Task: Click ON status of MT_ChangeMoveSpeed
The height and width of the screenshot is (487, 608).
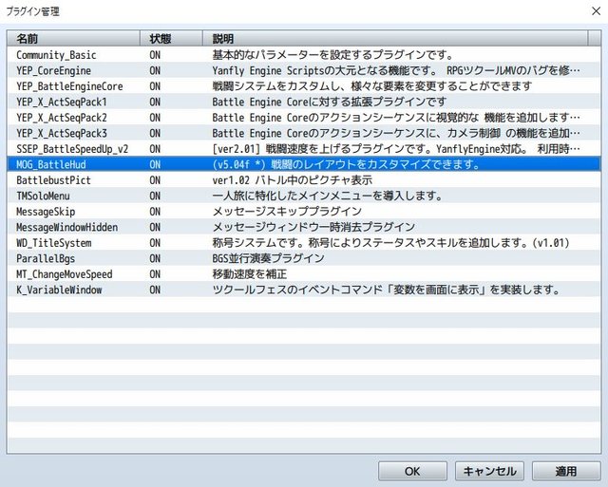Action: pos(155,274)
